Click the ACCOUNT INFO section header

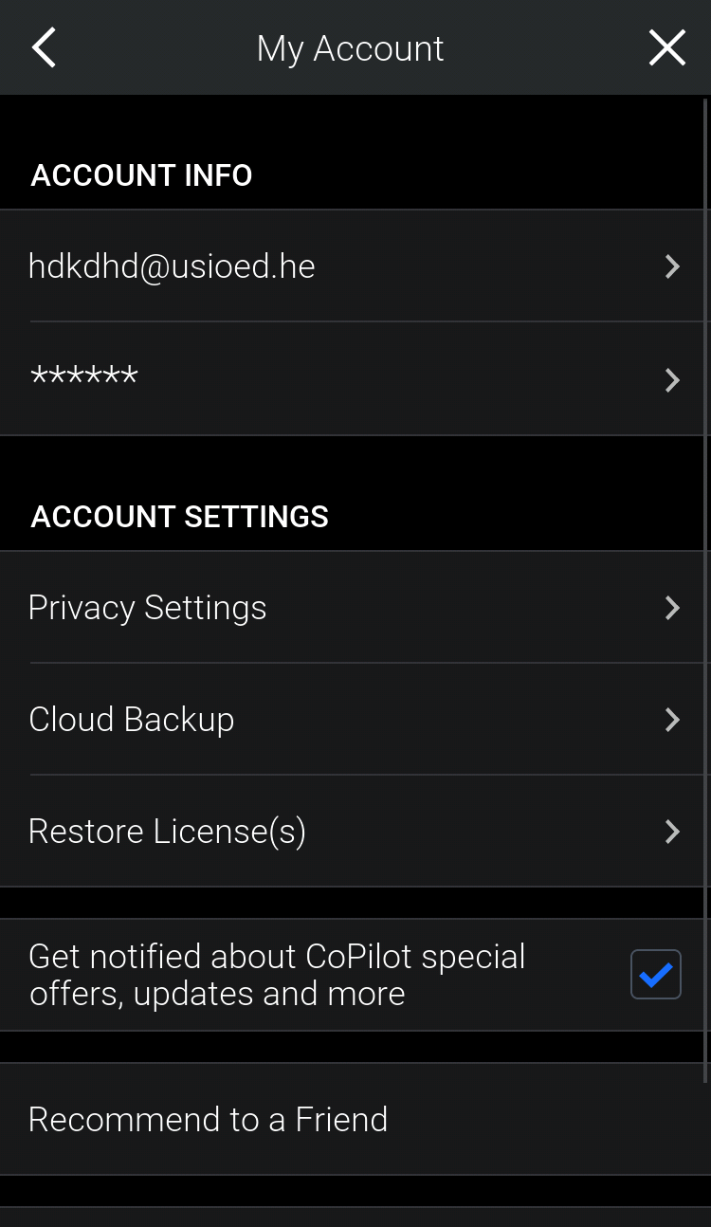[141, 175]
